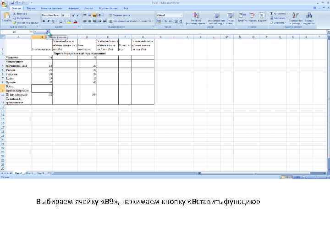Viewport: 330px width, 247px height.
Task: Align text to bottom of cell
Action: point(94,16)
